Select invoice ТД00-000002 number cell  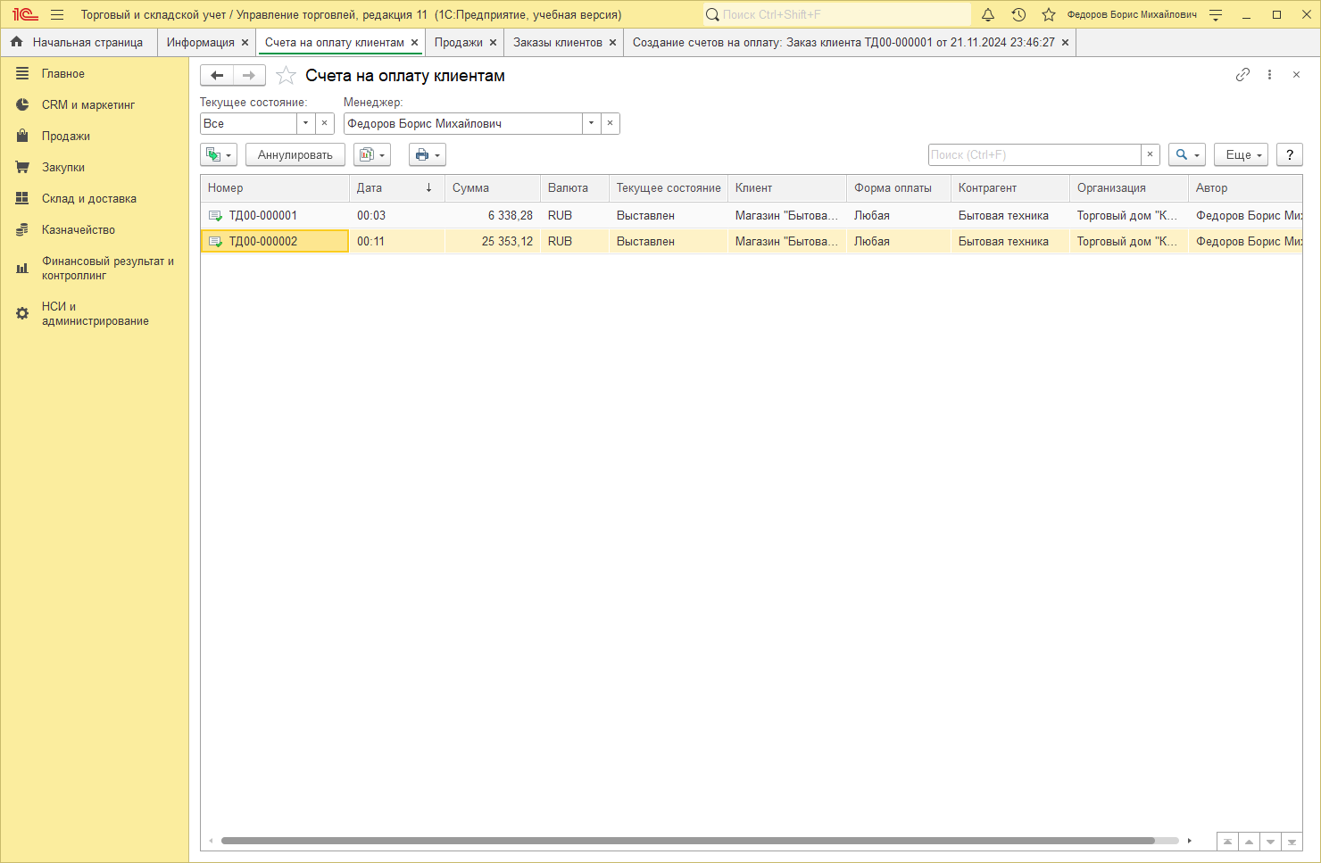pos(275,241)
